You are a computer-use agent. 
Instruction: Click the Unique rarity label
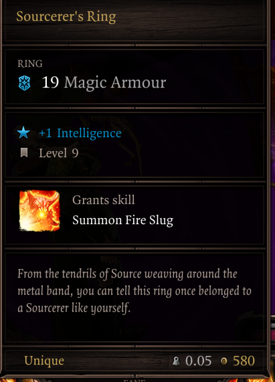44,361
